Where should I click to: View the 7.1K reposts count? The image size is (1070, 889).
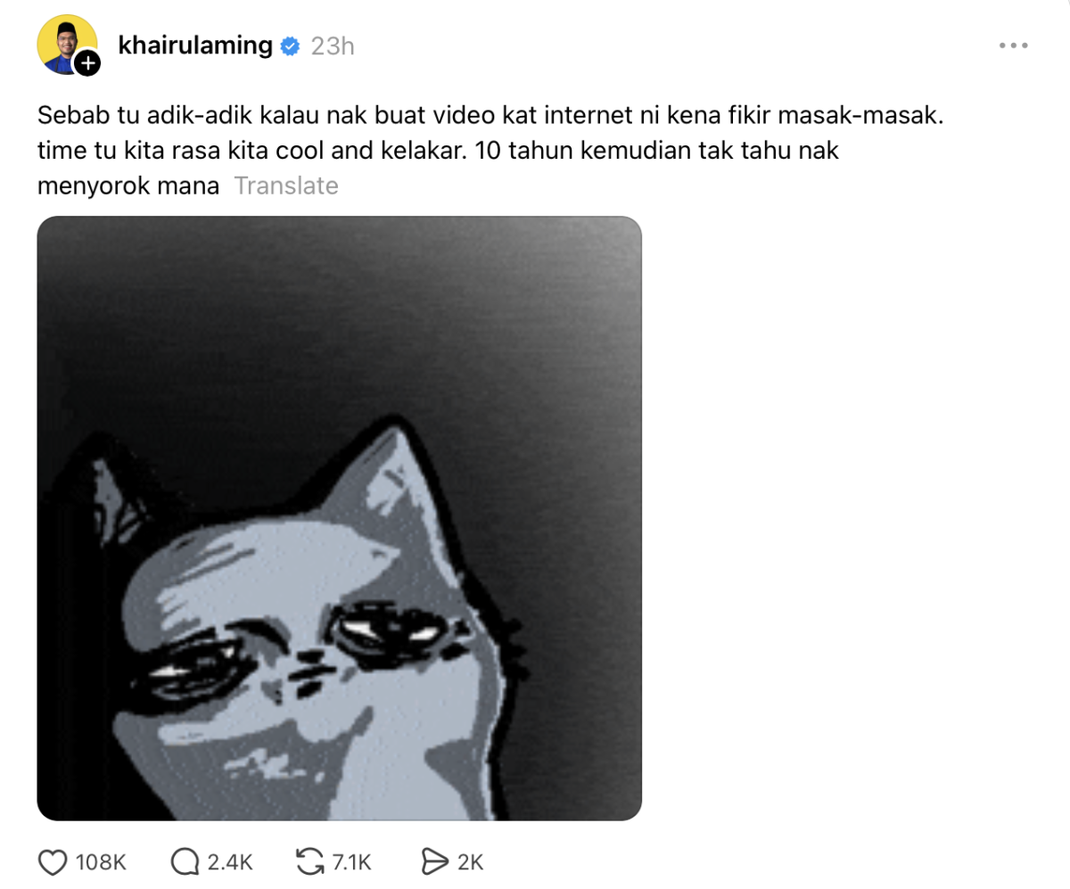coord(350,862)
